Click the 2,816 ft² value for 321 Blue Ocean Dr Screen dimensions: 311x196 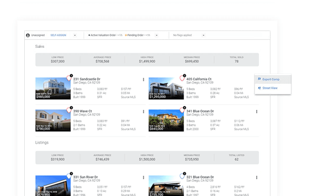[216, 187]
